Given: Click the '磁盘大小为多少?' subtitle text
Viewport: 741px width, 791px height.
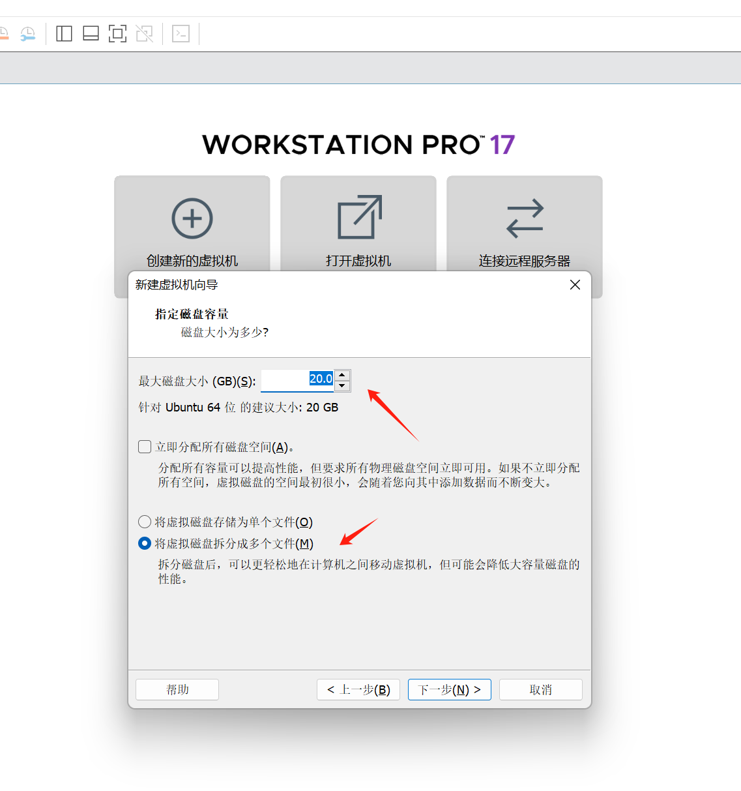Looking at the screenshot, I should [x=225, y=332].
